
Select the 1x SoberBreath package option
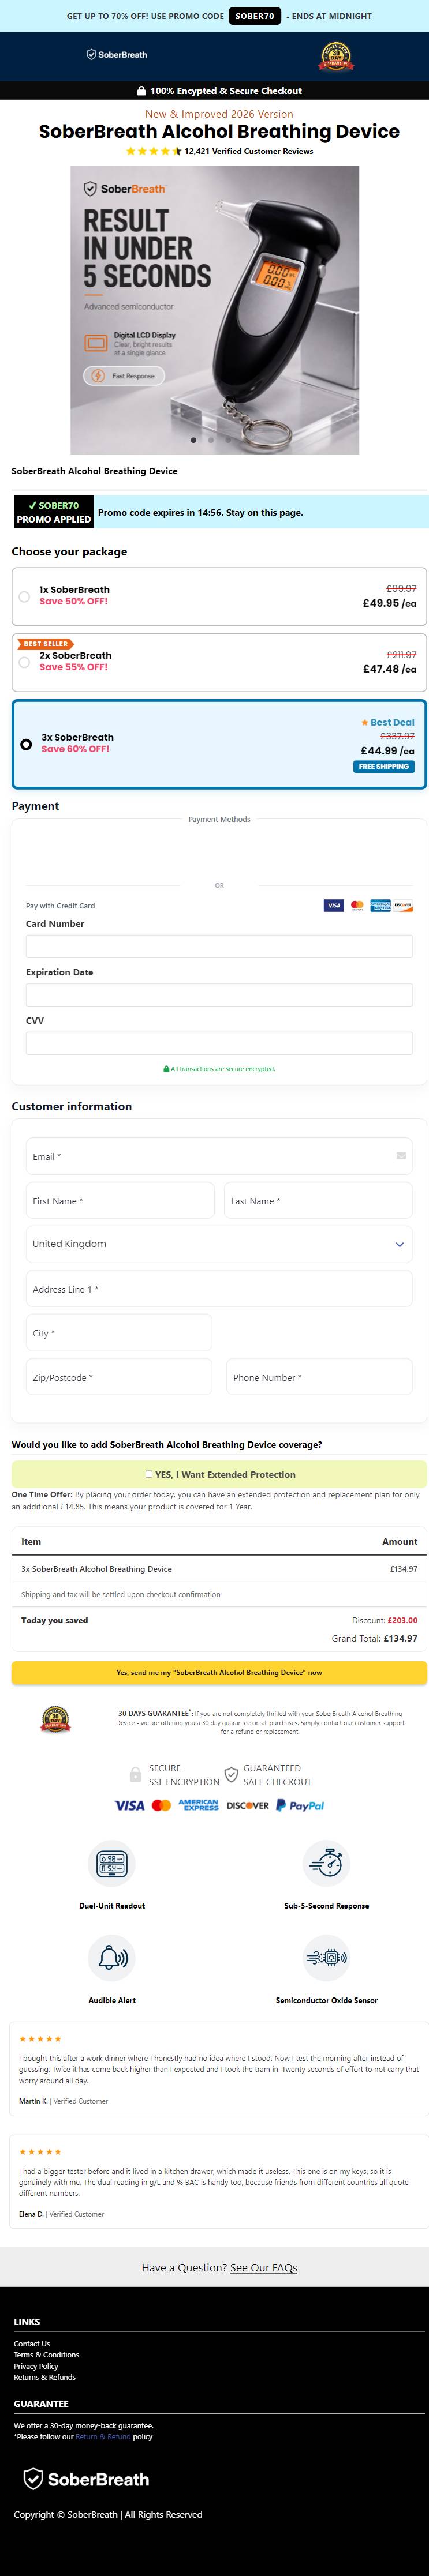point(219,596)
